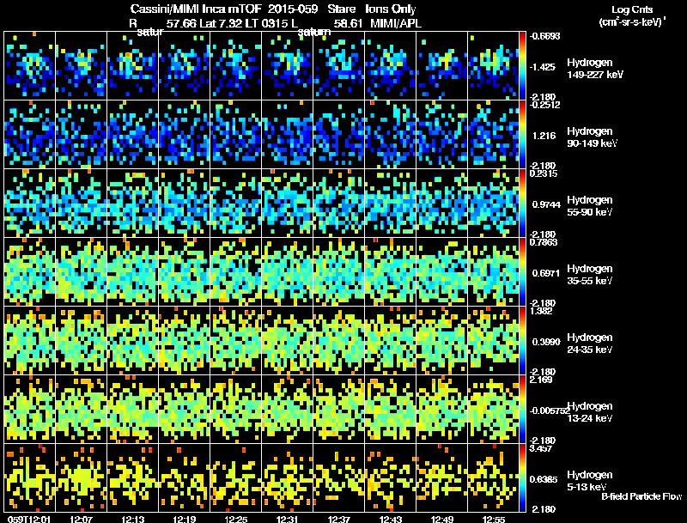
Task: Select the 24-35 keV panel at 12:01
Action: tap(30, 341)
